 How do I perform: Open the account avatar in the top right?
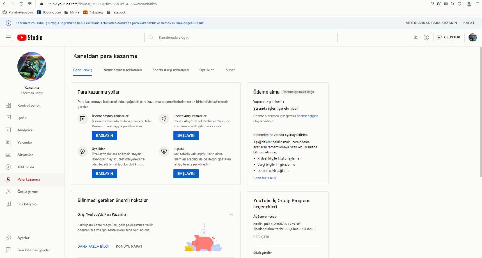pyautogui.click(x=473, y=38)
